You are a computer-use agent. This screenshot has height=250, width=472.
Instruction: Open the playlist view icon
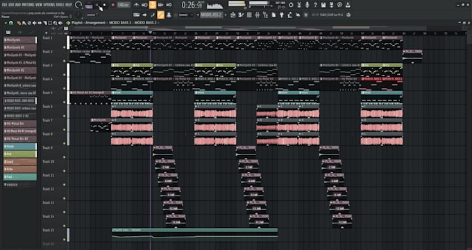tap(233, 15)
